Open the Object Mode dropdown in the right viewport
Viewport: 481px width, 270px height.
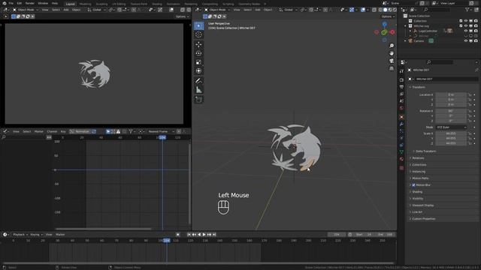point(217,10)
